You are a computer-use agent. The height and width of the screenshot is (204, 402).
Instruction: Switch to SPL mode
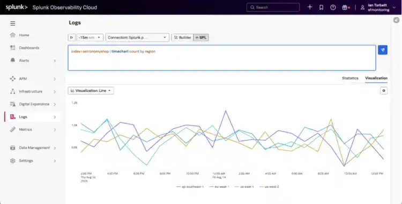[201, 37]
